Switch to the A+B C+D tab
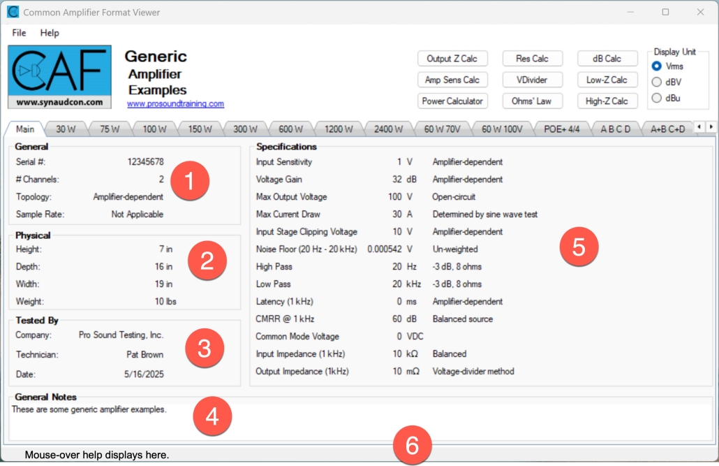 point(667,129)
